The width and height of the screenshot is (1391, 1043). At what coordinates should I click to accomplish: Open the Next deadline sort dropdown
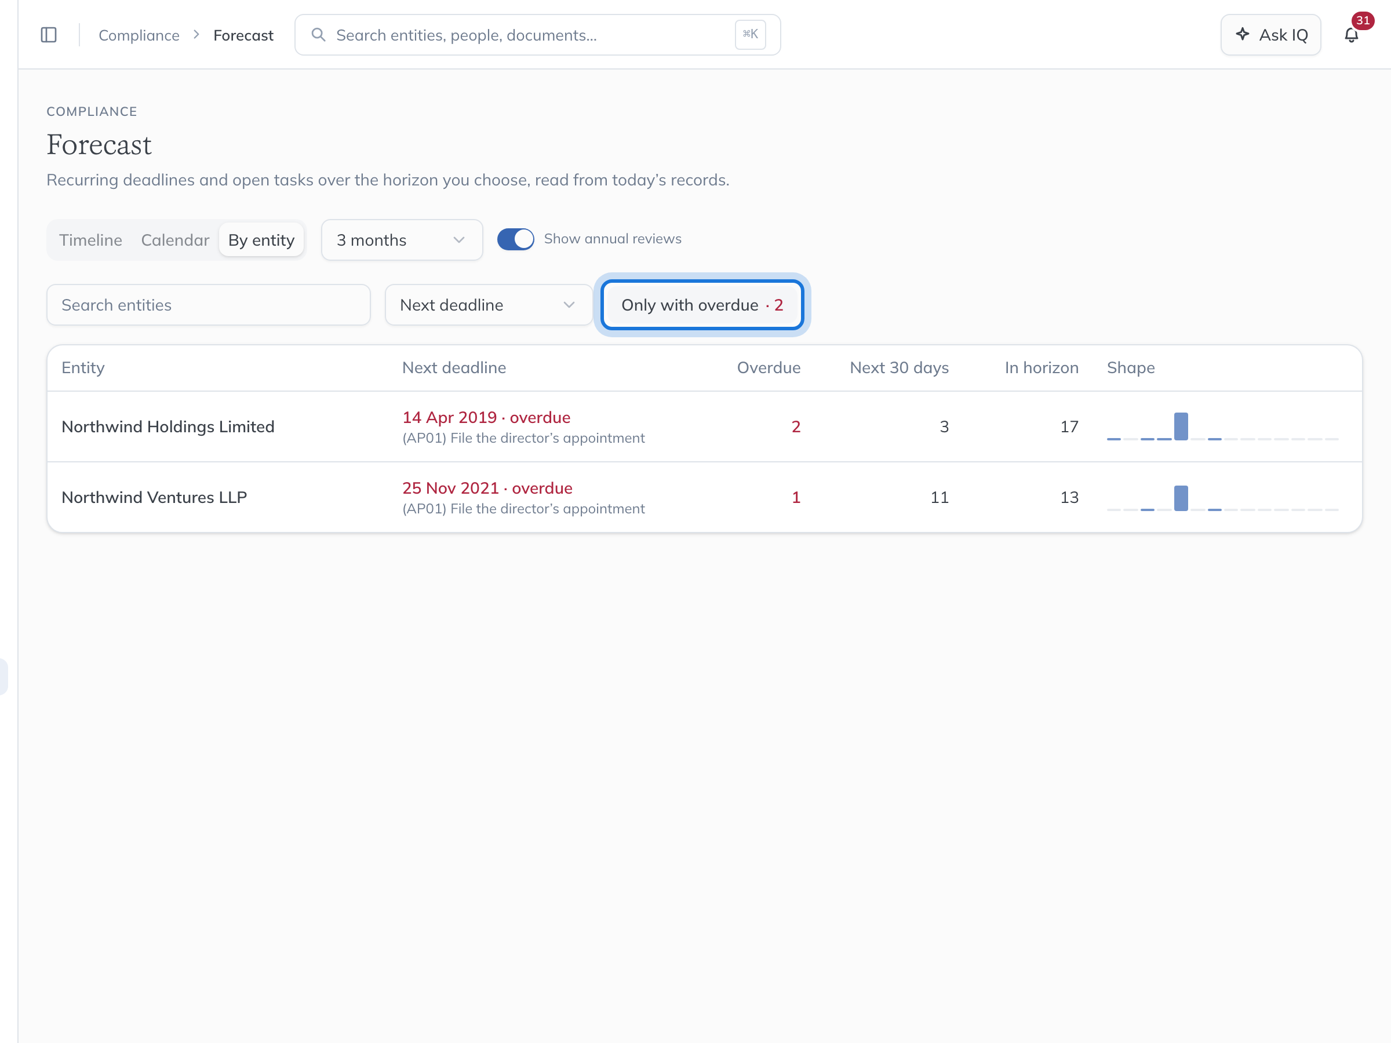pos(488,305)
